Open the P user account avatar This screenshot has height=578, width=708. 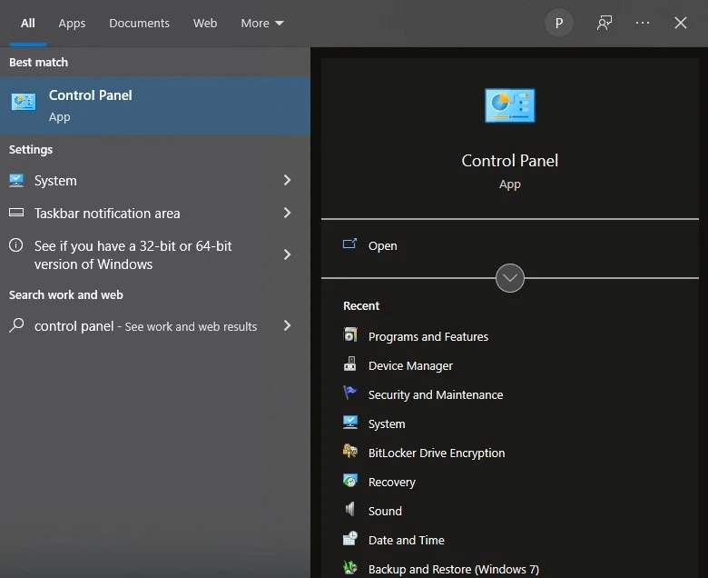(559, 24)
